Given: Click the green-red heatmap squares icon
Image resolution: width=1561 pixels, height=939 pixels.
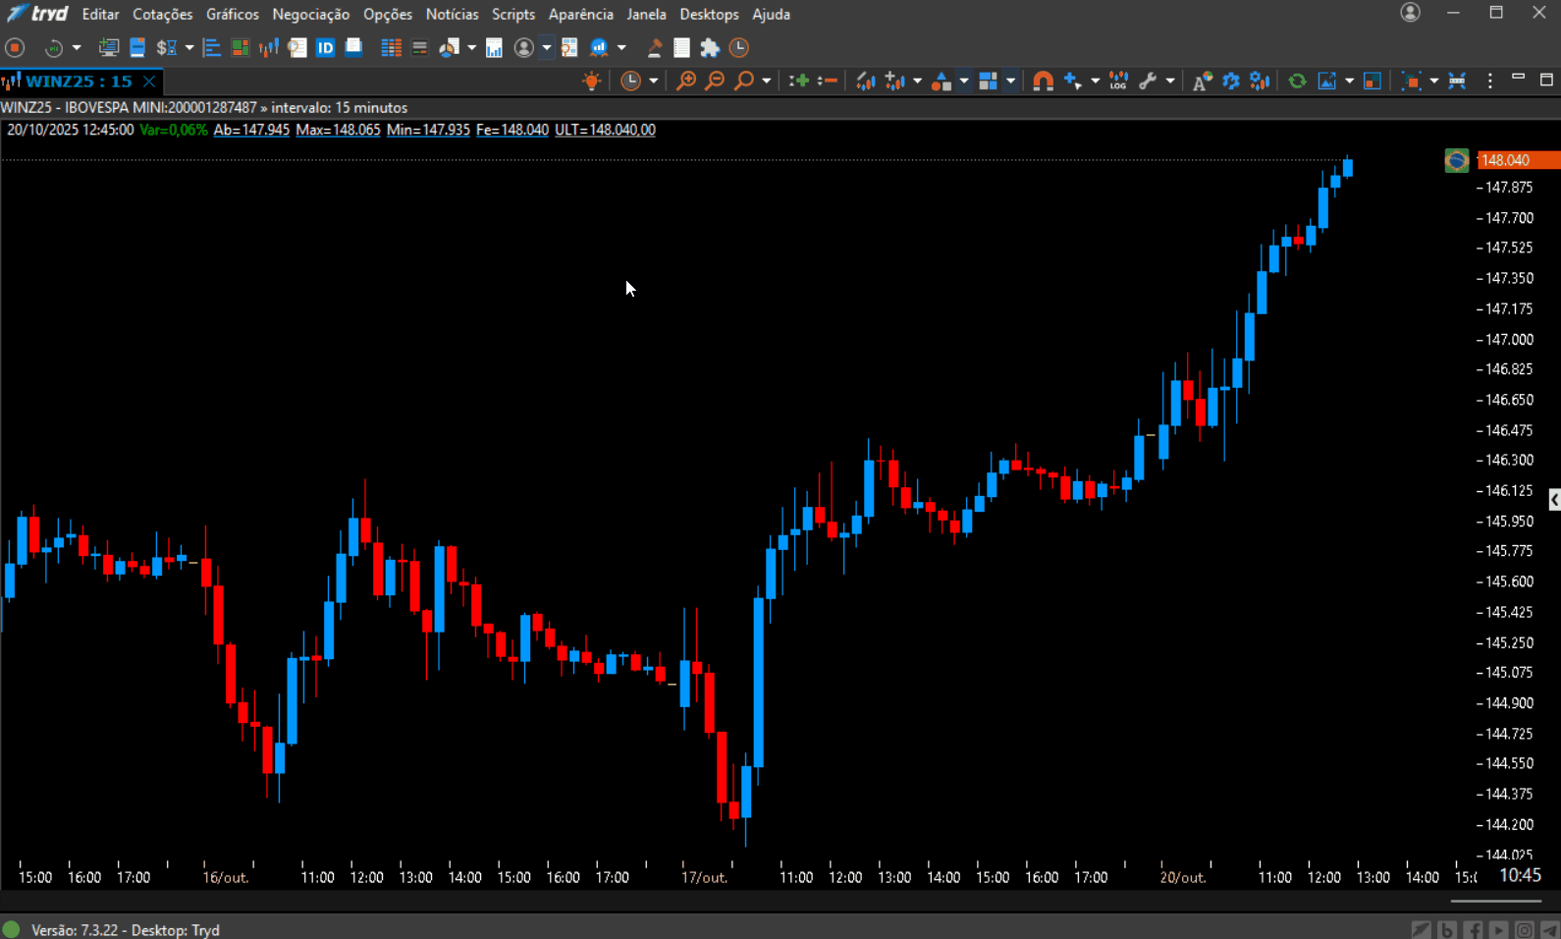Looking at the screenshot, I should [240, 47].
